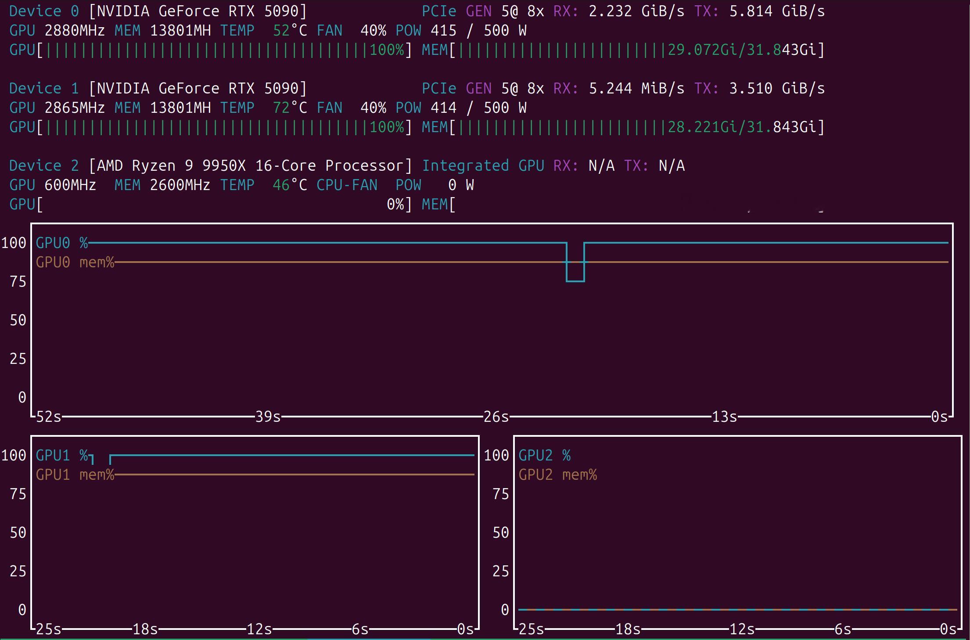Click Device 1 TX value 3.510 GiB/s

coord(777,89)
